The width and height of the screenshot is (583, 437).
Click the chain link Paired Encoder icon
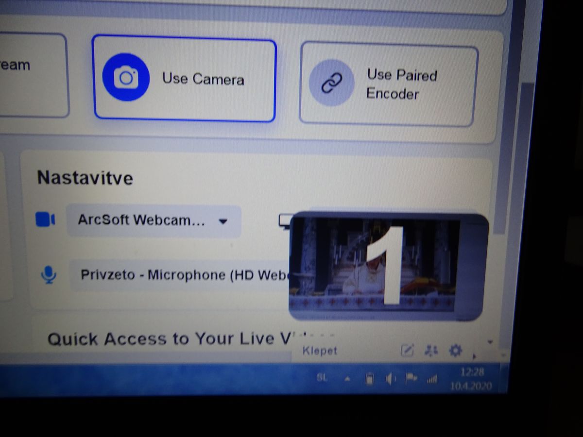[x=332, y=83]
